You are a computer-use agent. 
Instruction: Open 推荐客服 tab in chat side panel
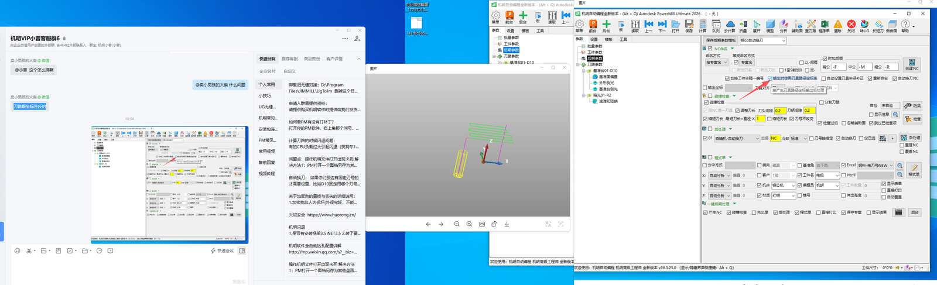pos(289,59)
